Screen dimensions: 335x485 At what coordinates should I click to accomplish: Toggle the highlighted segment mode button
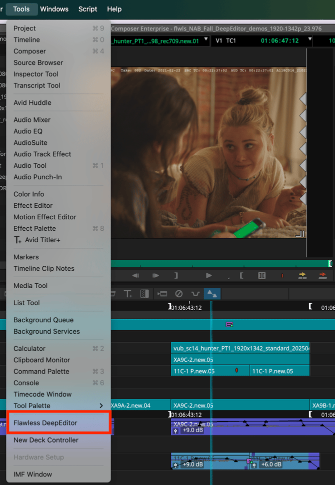coord(212,294)
